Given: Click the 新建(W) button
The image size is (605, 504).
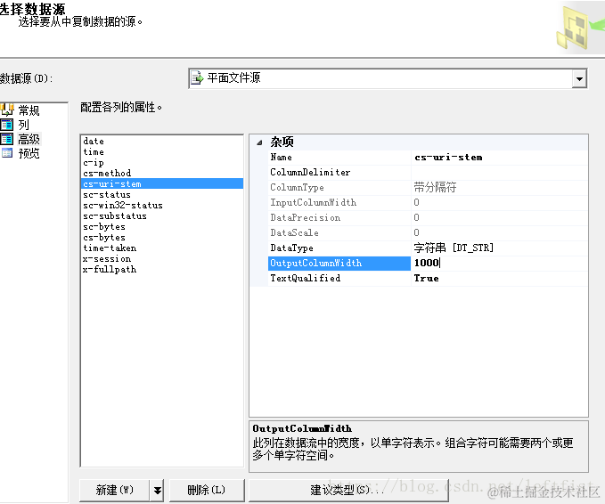Looking at the screenshot, I should [114, 490].
